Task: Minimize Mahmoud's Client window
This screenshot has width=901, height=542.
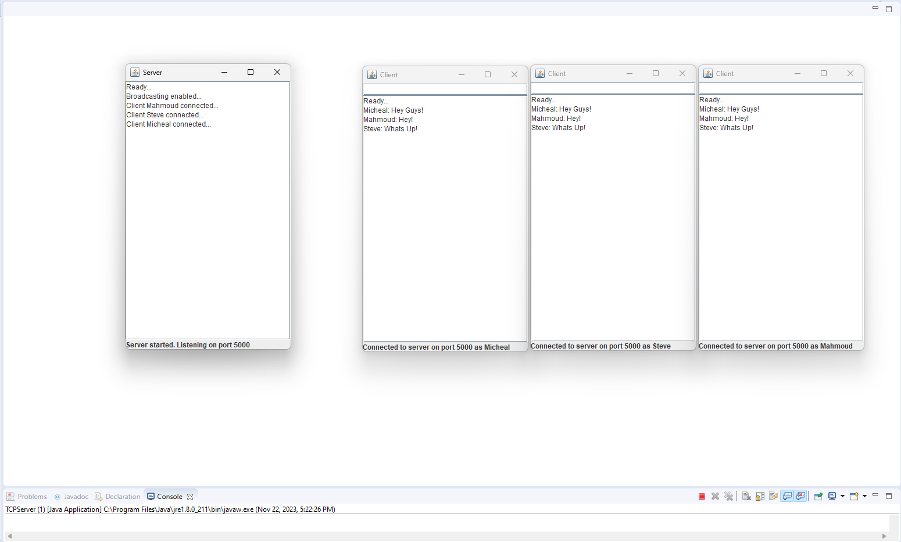Action: coord(798,73)
